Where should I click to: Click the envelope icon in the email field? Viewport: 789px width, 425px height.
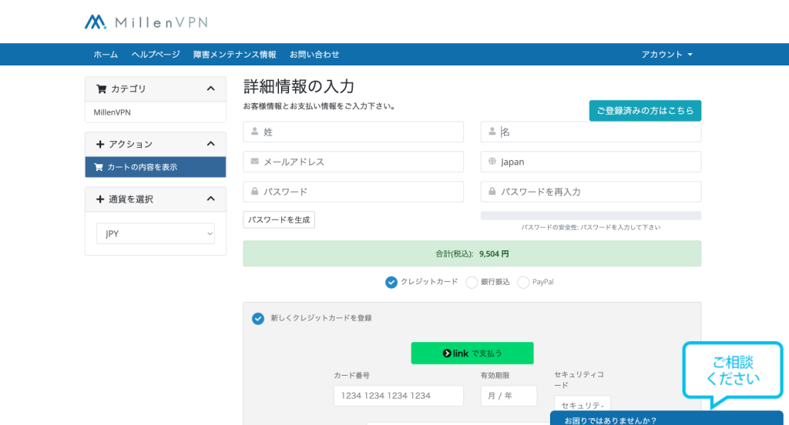pyautogui.click(x=254, y=162)
